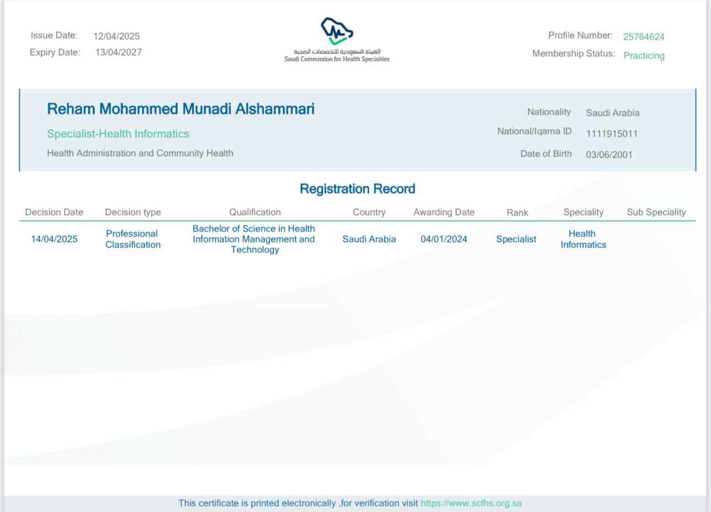Open the scfhs.org.sa verification link
711x512 pixels.
point(471,503)
